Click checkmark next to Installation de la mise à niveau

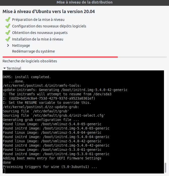click(8, 39)
